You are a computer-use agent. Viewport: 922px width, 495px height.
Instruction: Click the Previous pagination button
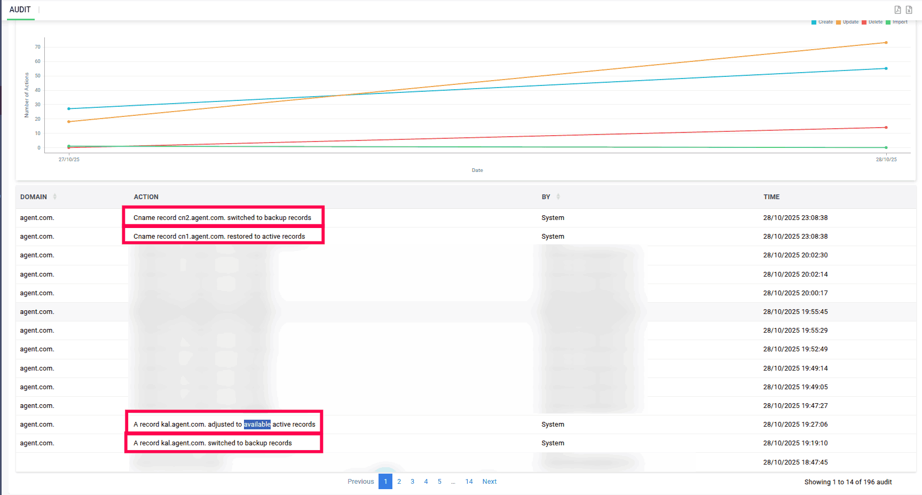pos(361,482)
